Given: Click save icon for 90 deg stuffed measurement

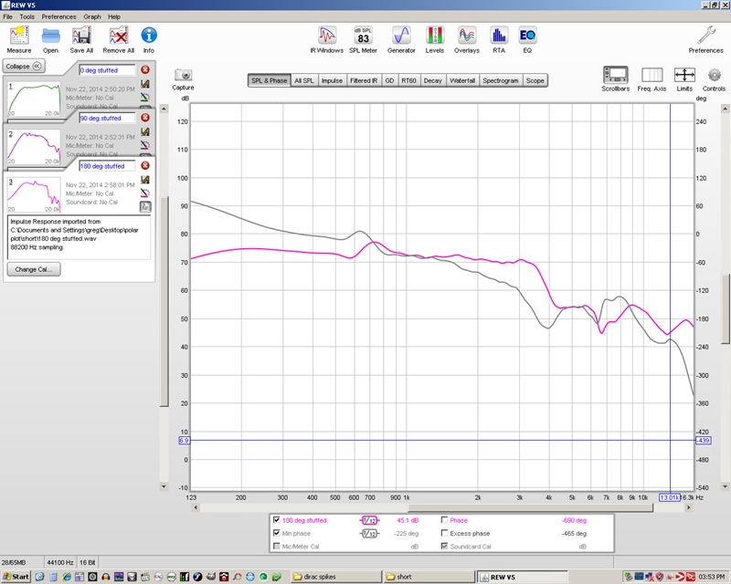Looking at the screenshot, I should (145, 132).
